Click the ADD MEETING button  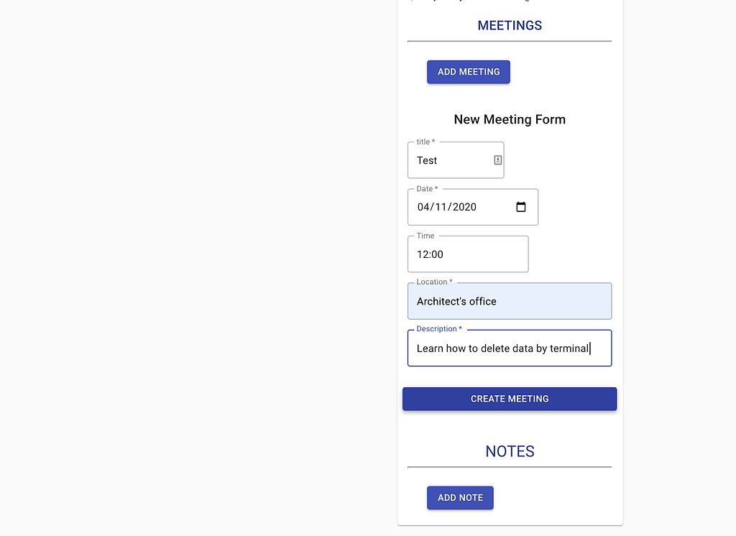click(468, 72)
